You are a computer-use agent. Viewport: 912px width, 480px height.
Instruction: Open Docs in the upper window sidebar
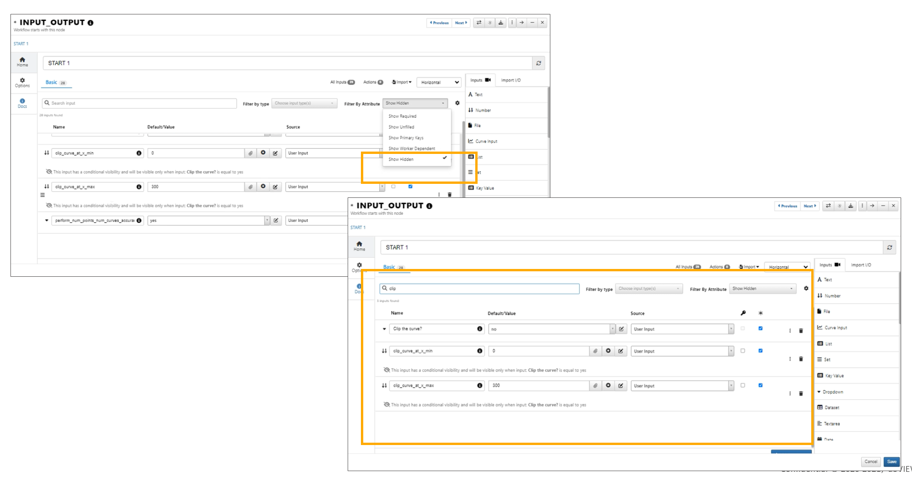pyautogui.click(x=22, y=103)
